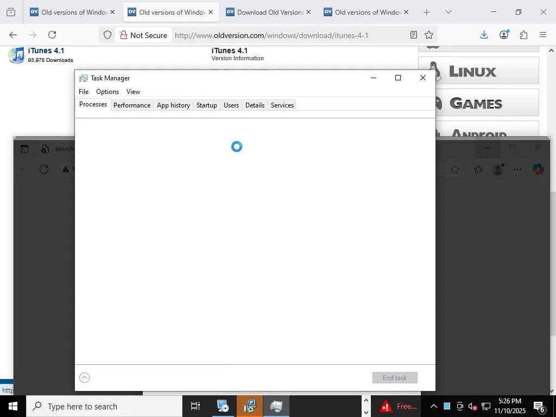Click the muted volume tray icon
The width and height of the screenshot is (556, 417).
tap(472, 406)
